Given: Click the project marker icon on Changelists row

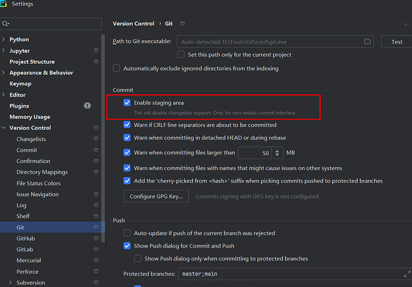Looking at the screenshot, I should (x=96, y=139).
